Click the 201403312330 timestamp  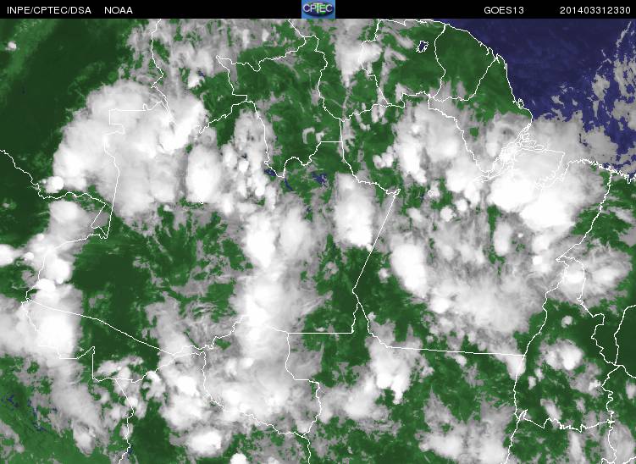pyautogui.click(x=595, y=10)
